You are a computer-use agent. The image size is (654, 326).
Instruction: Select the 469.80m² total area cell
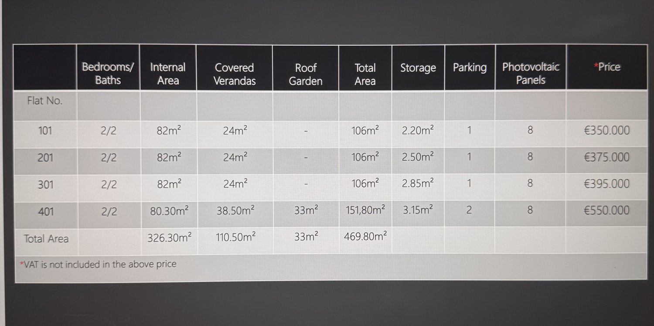click(365, 237)
